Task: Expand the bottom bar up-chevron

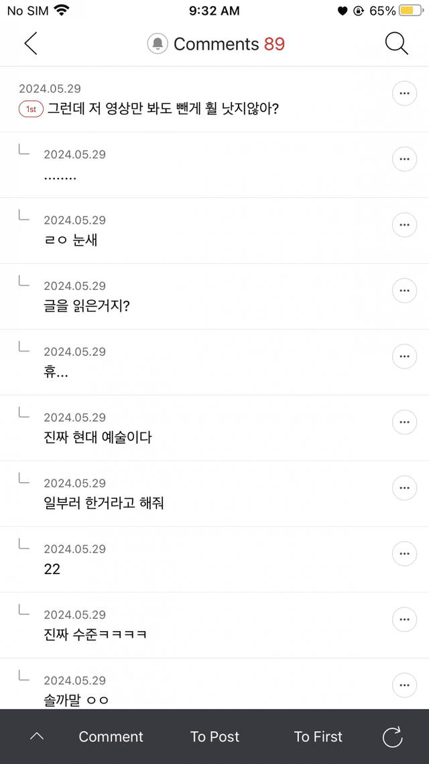Action: [37, 736]
